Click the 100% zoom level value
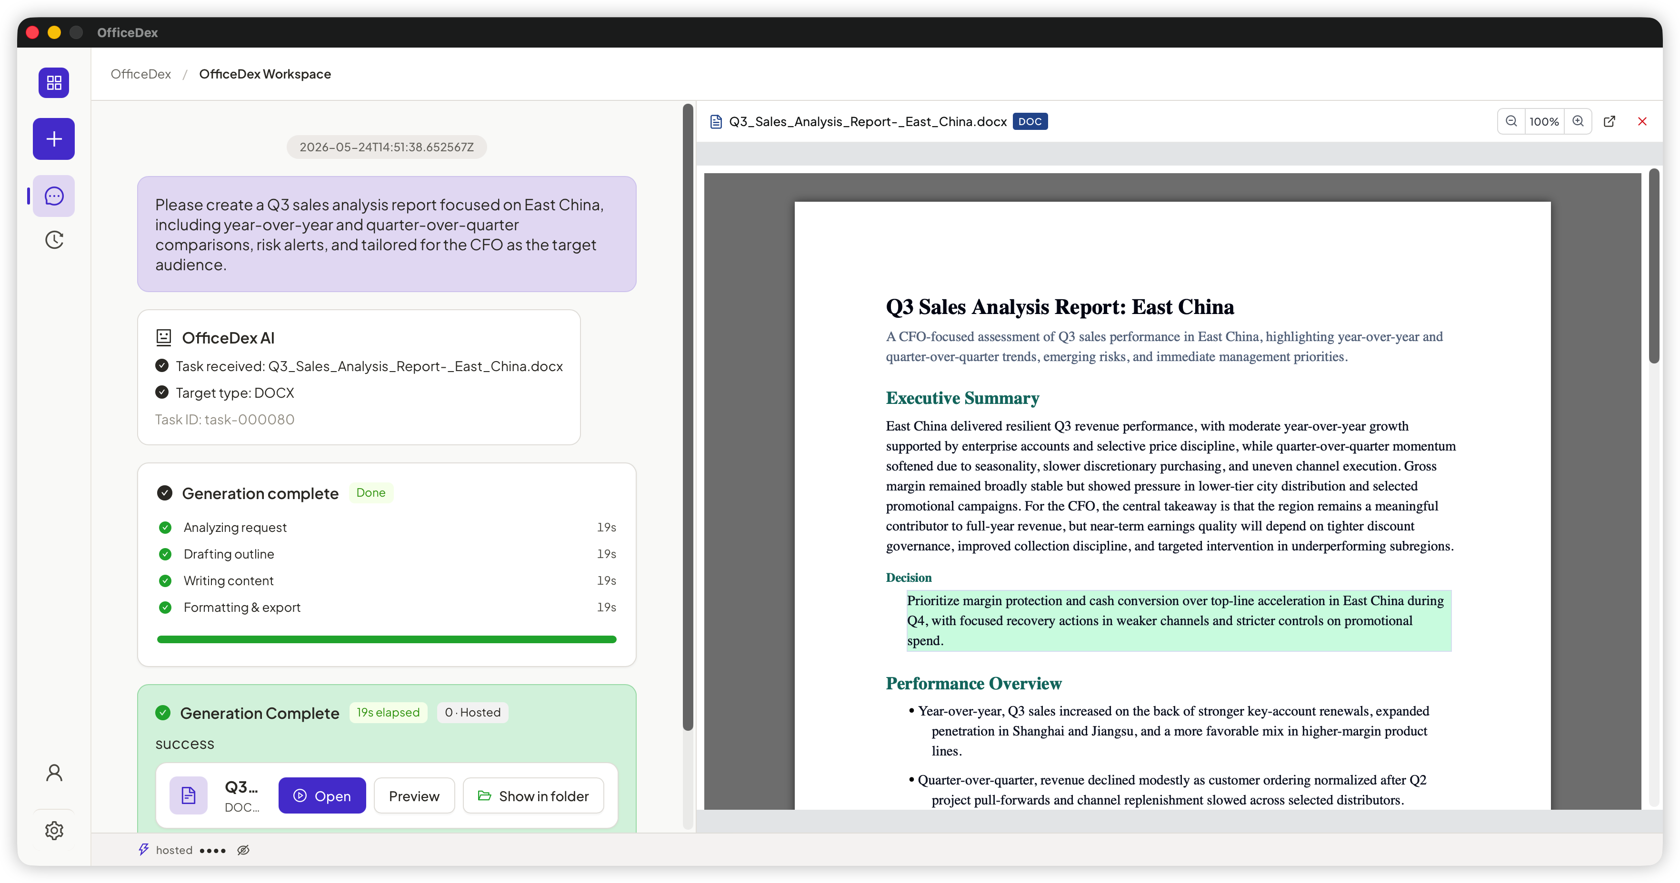The width and height of the screenshot is (1680, 883). 1544,121
